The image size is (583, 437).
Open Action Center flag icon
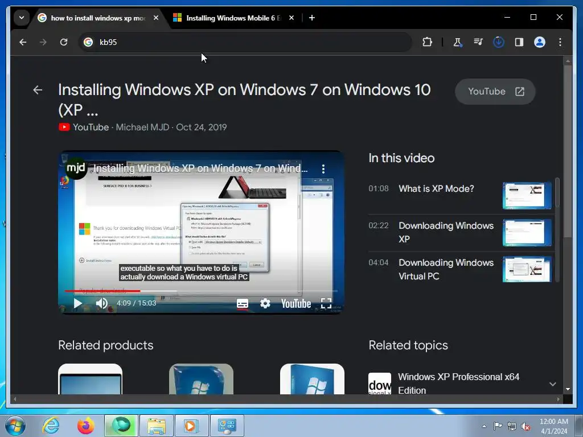[x=498, y=426]
